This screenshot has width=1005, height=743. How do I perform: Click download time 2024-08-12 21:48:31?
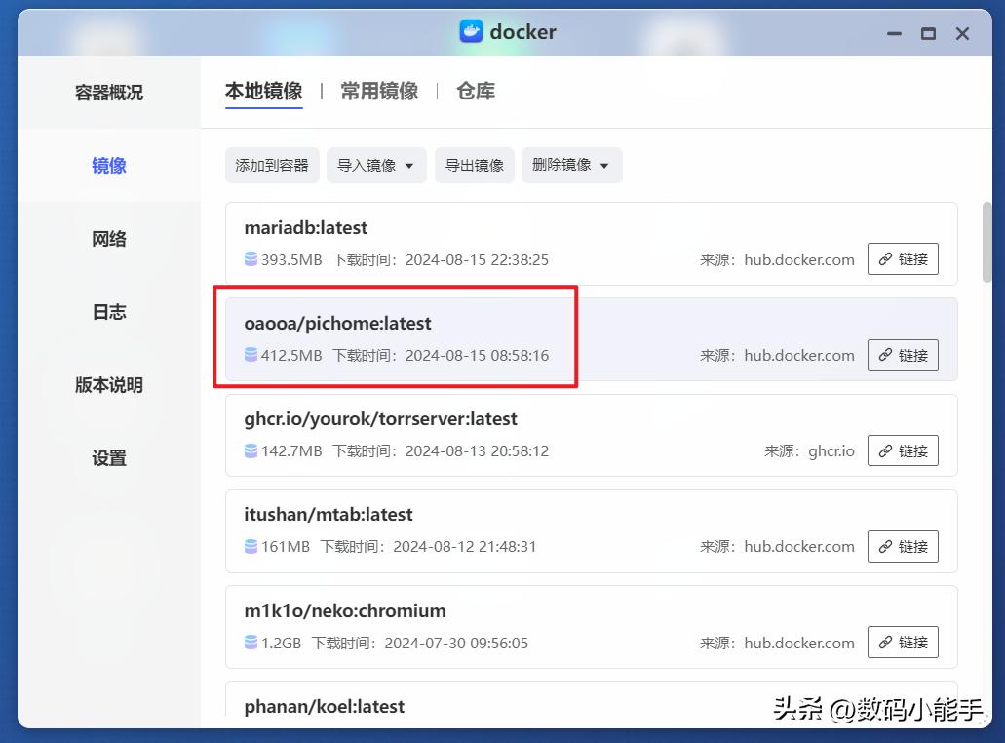pos(465,546)
